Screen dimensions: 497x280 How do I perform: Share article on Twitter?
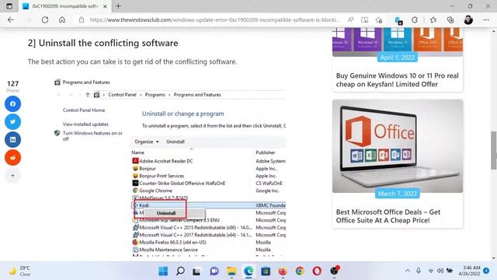click(x=12, y=121)
